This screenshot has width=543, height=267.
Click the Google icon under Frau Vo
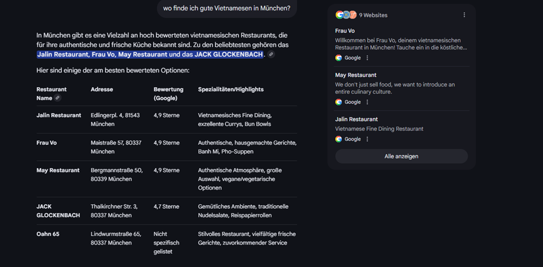(x=339, y=58)
